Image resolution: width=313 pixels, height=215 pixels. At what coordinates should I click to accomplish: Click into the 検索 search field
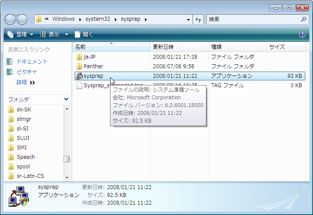(x=253, y=19)
